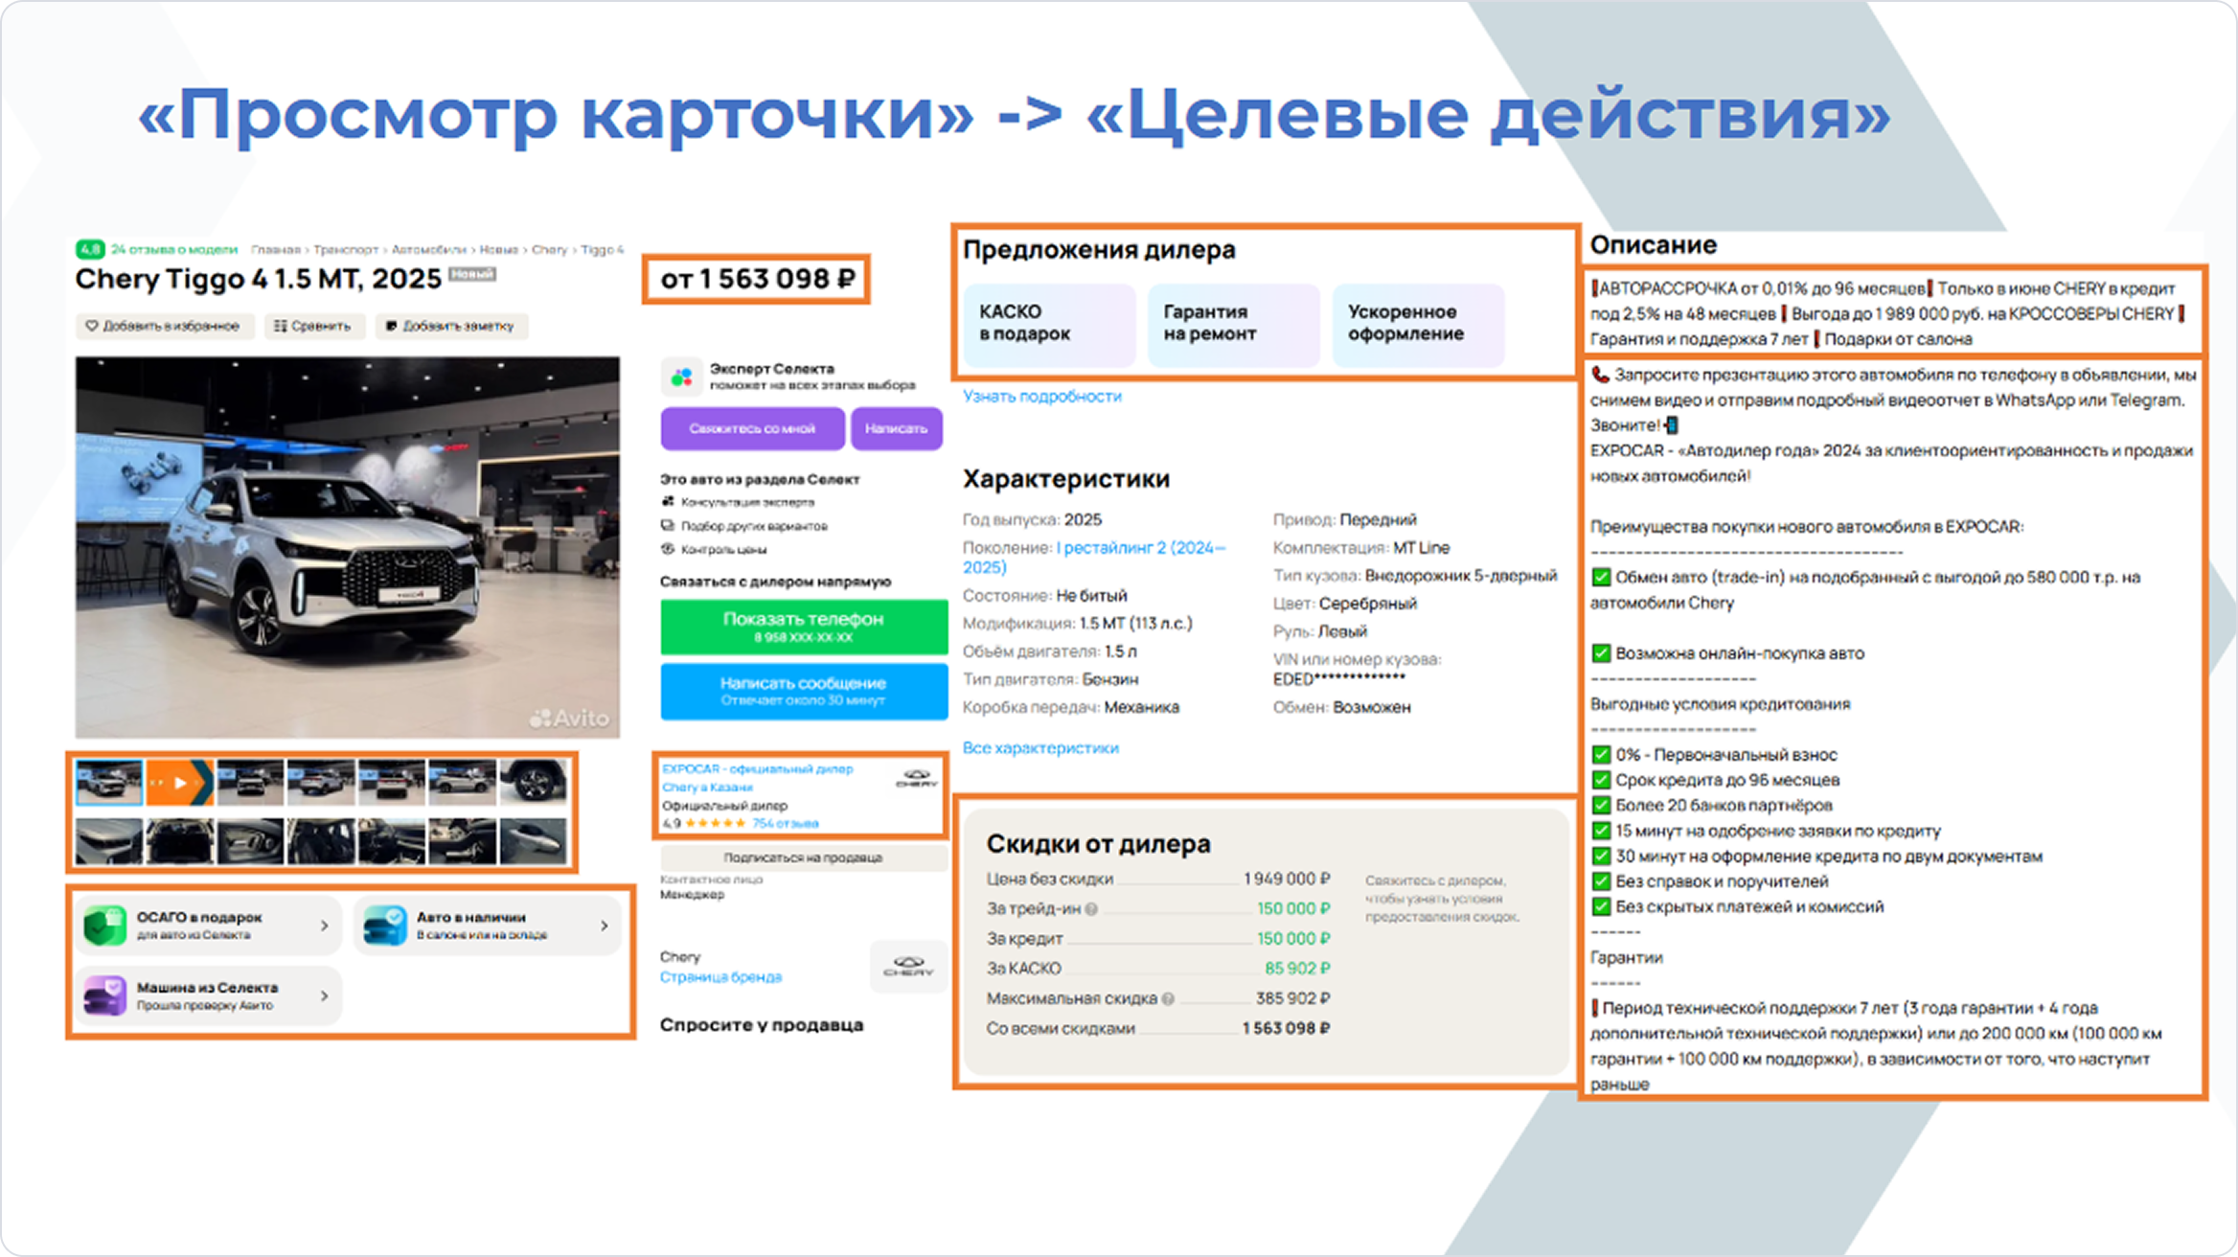Click the blue Авто в наличии icon

pyautogui.click(x=385, y=926)
